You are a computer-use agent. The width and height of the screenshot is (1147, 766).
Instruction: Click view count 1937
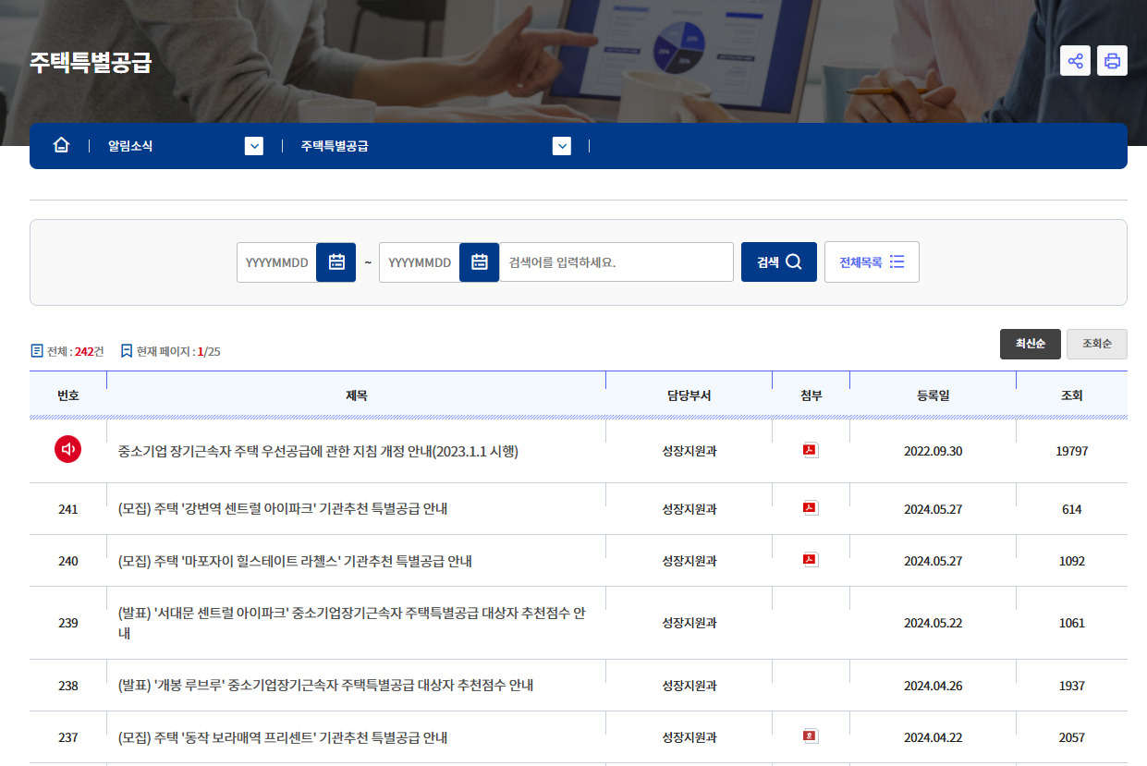1071,686
